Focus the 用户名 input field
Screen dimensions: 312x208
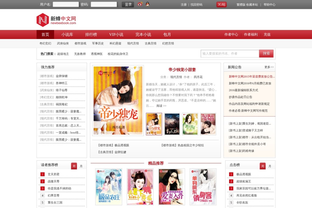(66, 4)
